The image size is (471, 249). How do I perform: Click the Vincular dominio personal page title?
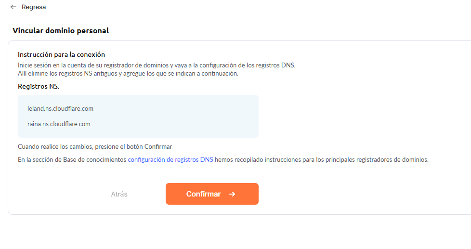pyautogui.click(x=61, y=31)
